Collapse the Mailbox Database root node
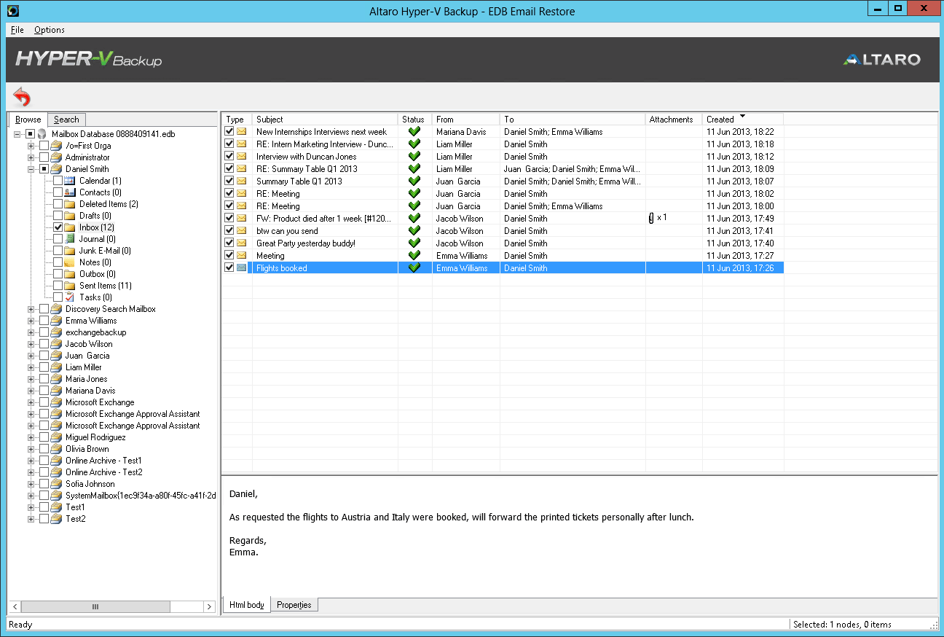944x637 pixels. [x=17, y=134]
